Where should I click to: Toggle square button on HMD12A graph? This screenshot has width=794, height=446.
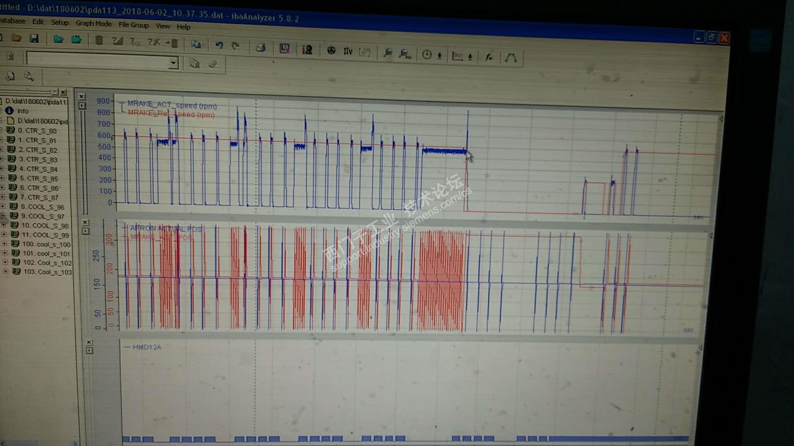pyautogui.click(x=89, y=351)
